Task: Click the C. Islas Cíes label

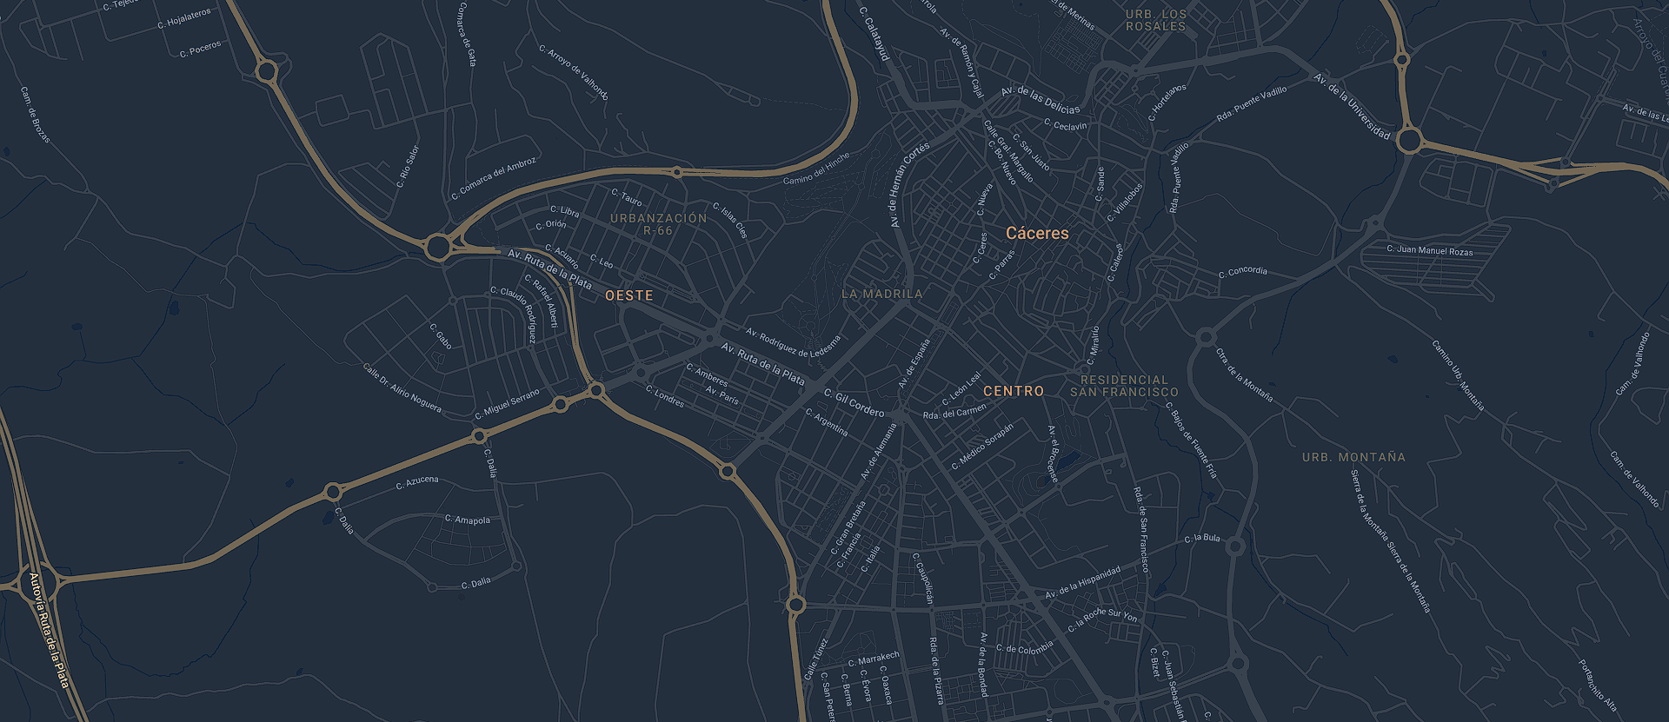Action: coord(730,221)
